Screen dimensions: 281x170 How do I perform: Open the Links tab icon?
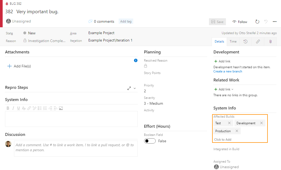pos(258,42)
